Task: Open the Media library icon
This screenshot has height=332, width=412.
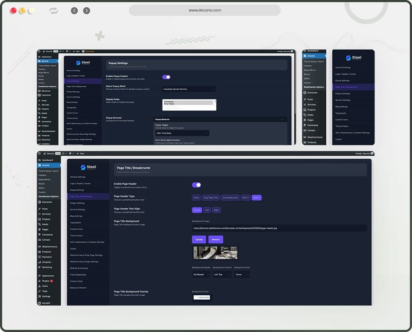Action: coord(39,224)
